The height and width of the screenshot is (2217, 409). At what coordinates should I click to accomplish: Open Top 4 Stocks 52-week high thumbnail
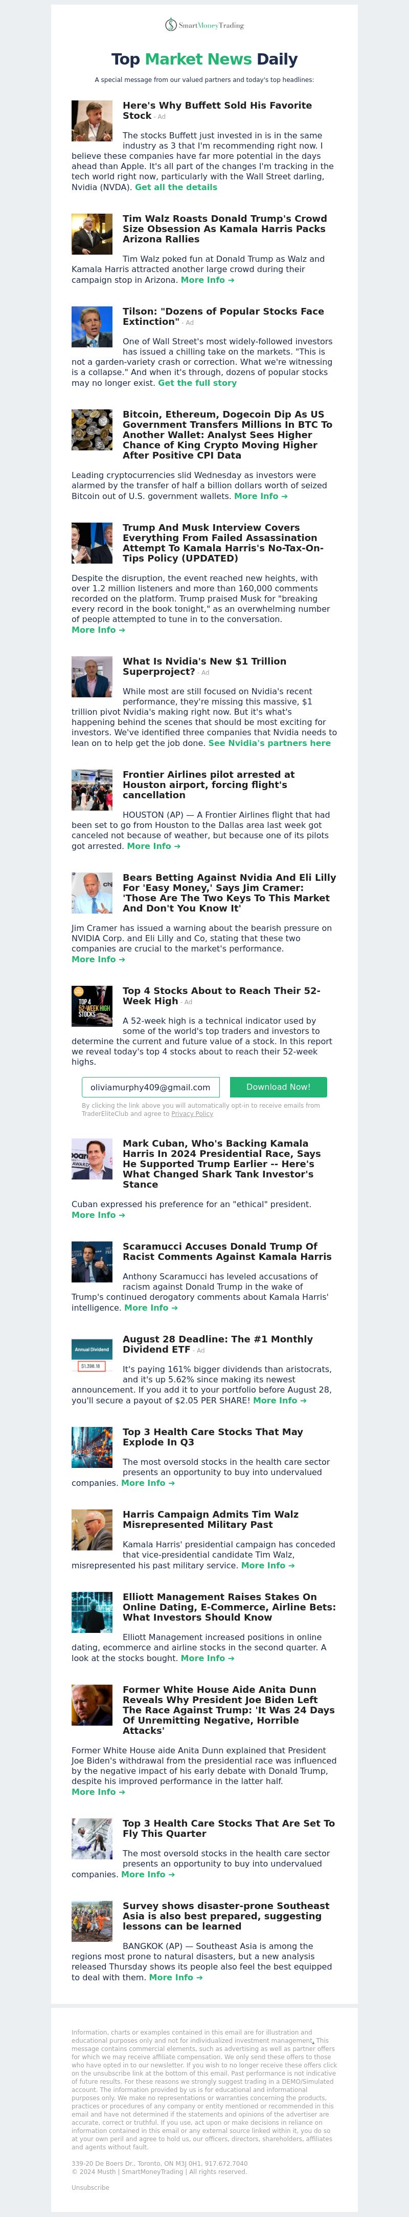pos(92,1006)
